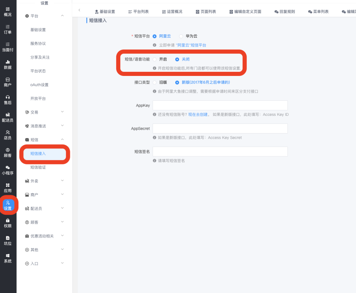Click the 现在去创建 link
The height and width of the screenshot is (293, 356).
[199, 115]
